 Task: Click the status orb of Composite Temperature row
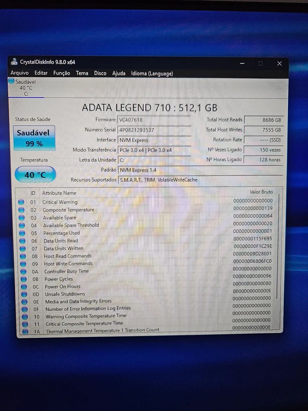(x=21, y=210)
